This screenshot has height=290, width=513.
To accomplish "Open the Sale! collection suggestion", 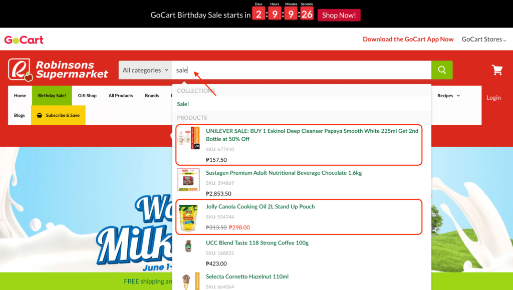I will click(183, 104).
